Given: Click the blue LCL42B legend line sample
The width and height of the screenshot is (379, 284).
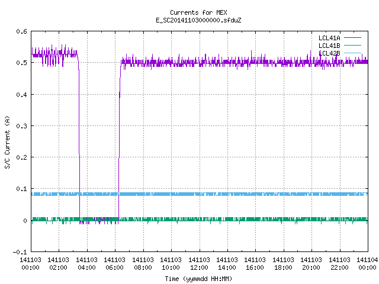Looking at the screenshot, I should [352, 53].
